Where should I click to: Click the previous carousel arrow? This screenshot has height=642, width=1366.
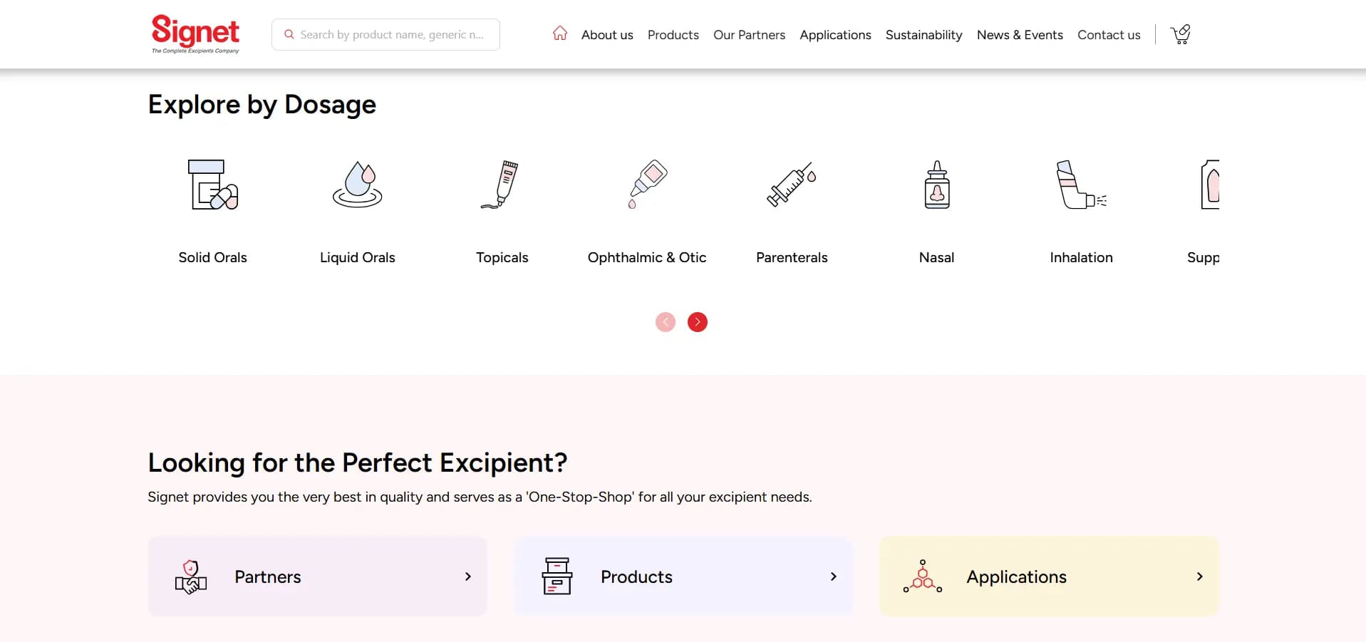tap(665, 322)
